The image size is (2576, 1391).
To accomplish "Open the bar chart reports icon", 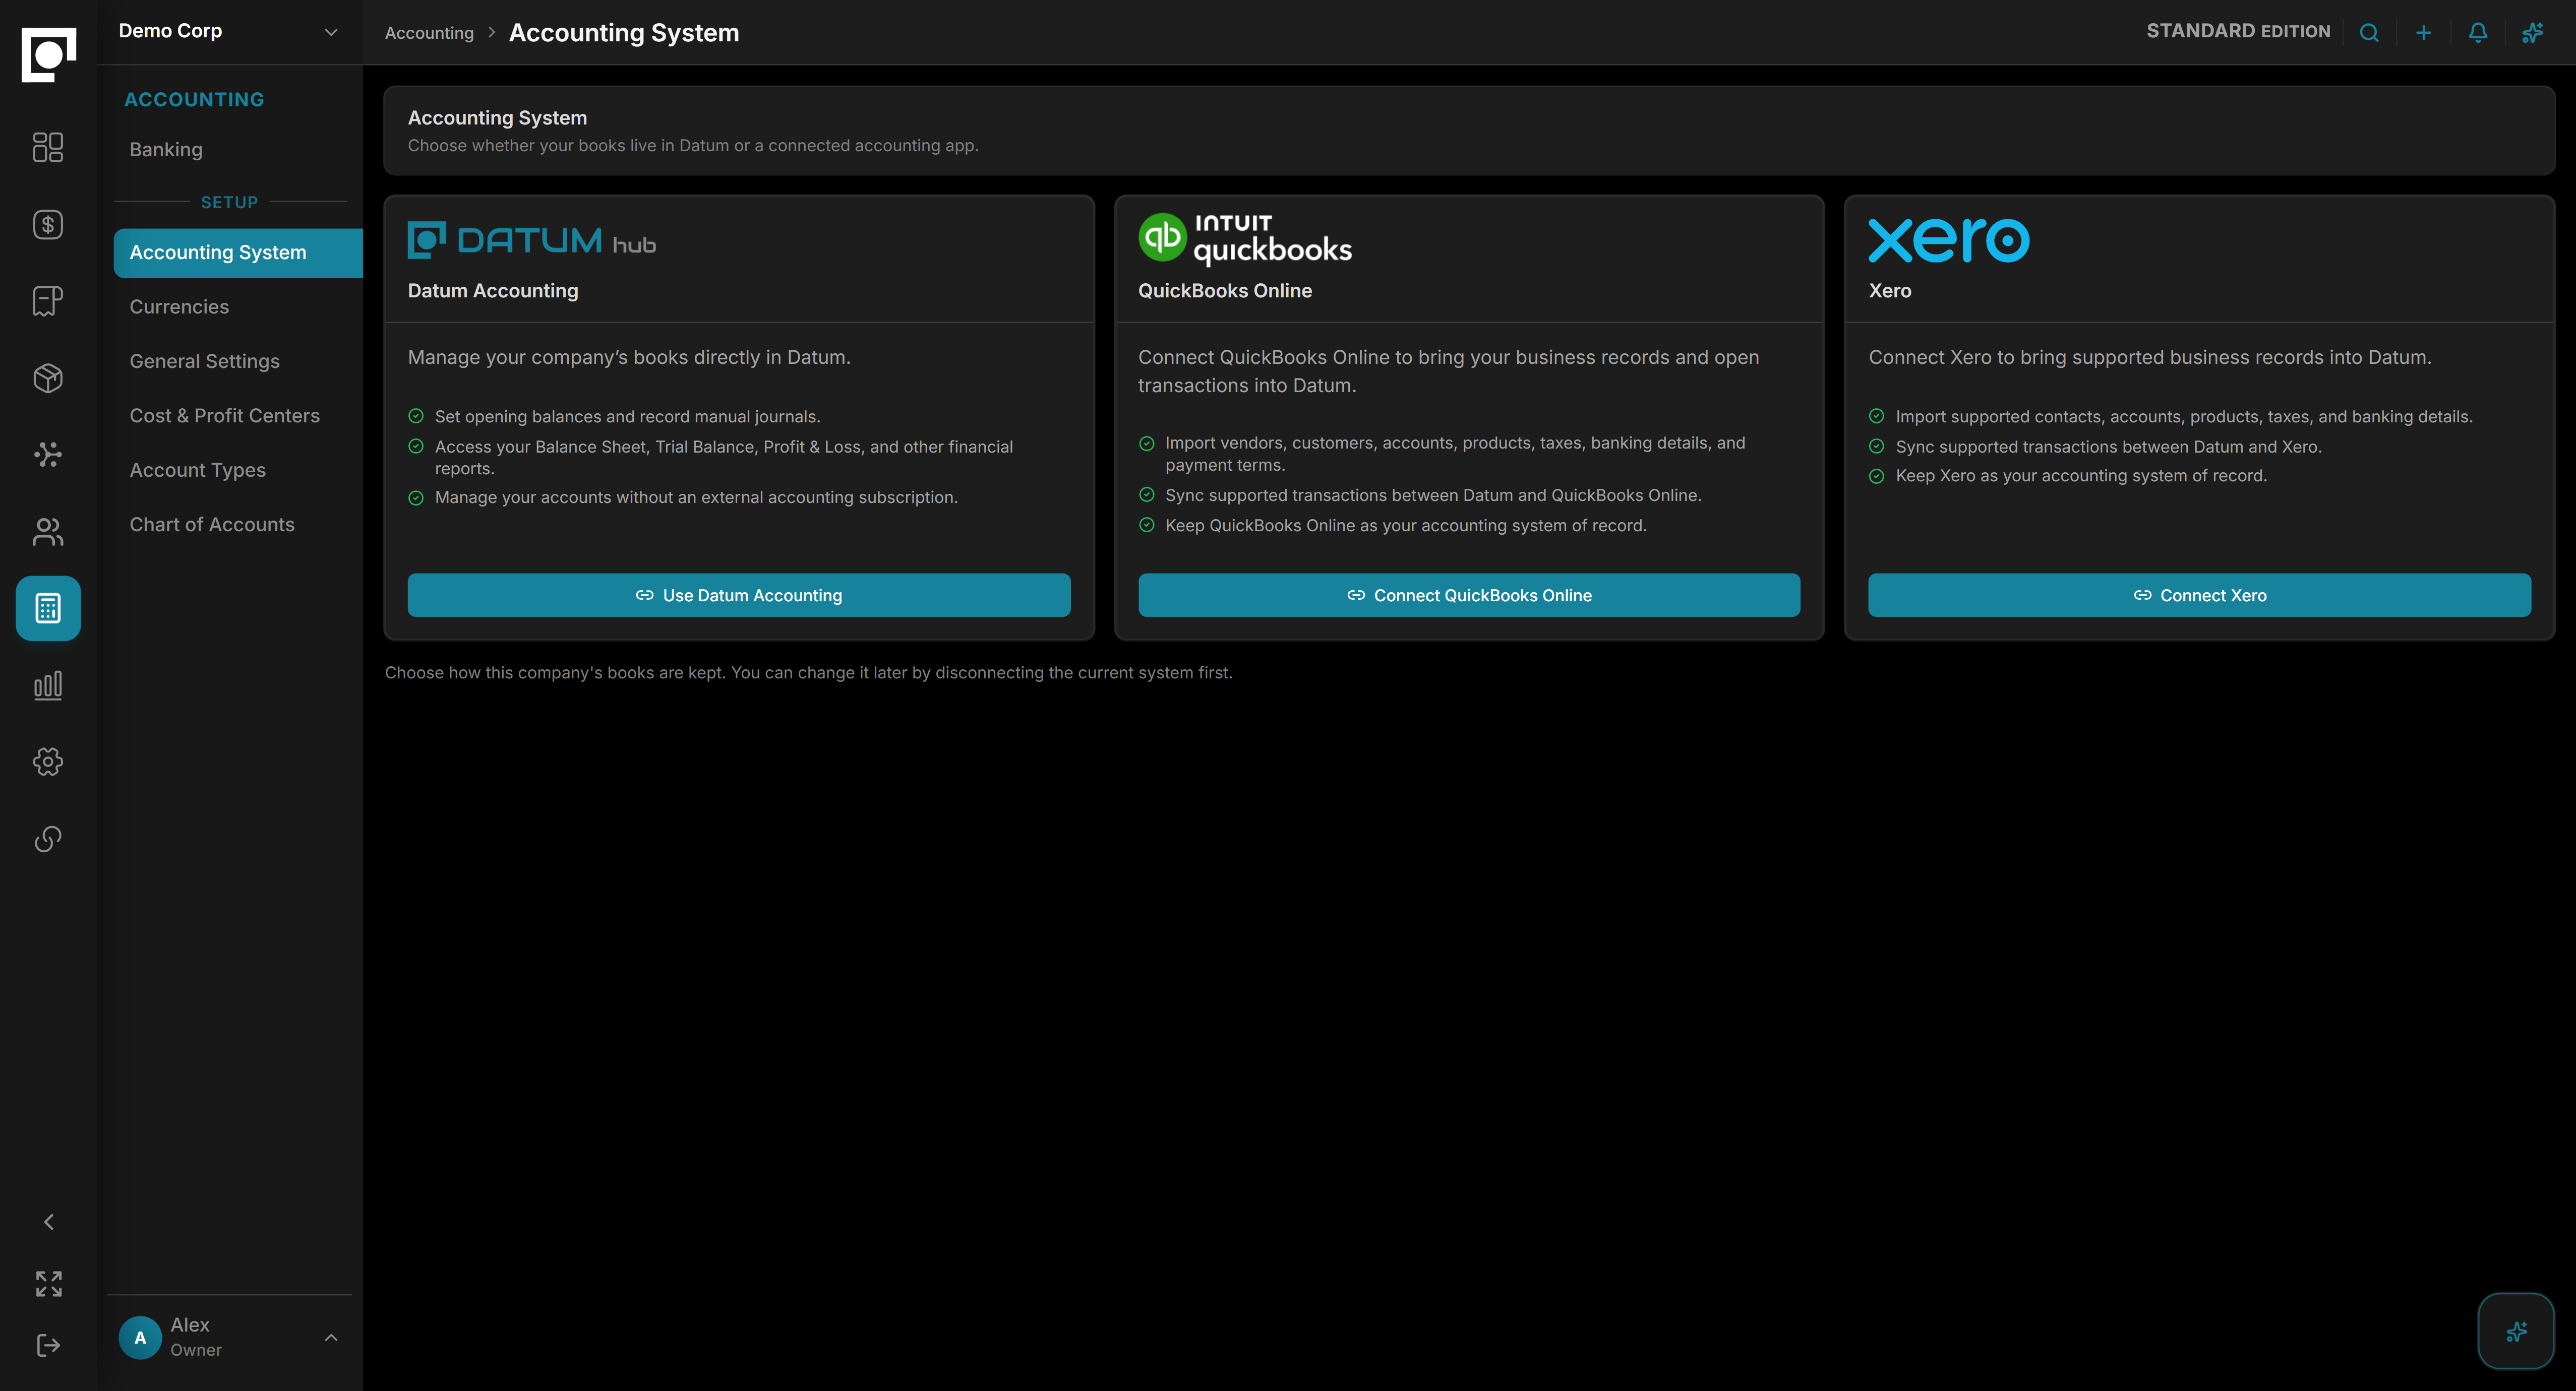I will click(48, 685).
